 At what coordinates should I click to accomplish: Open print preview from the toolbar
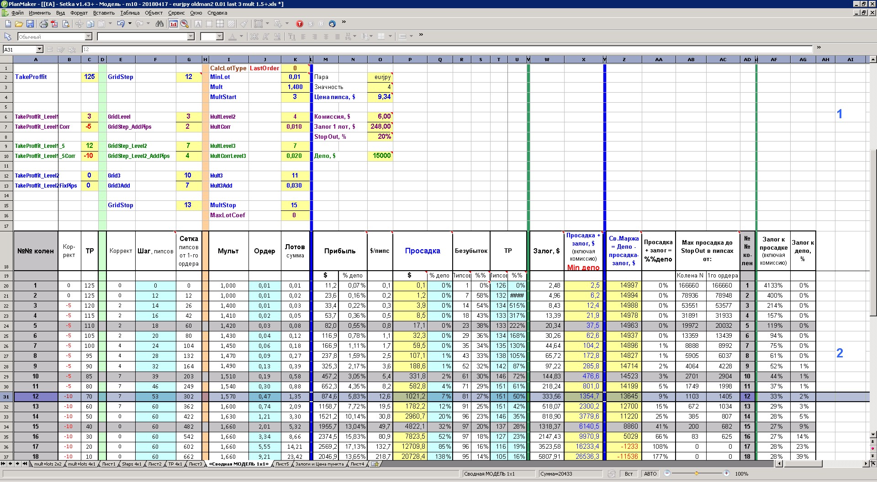66,24
